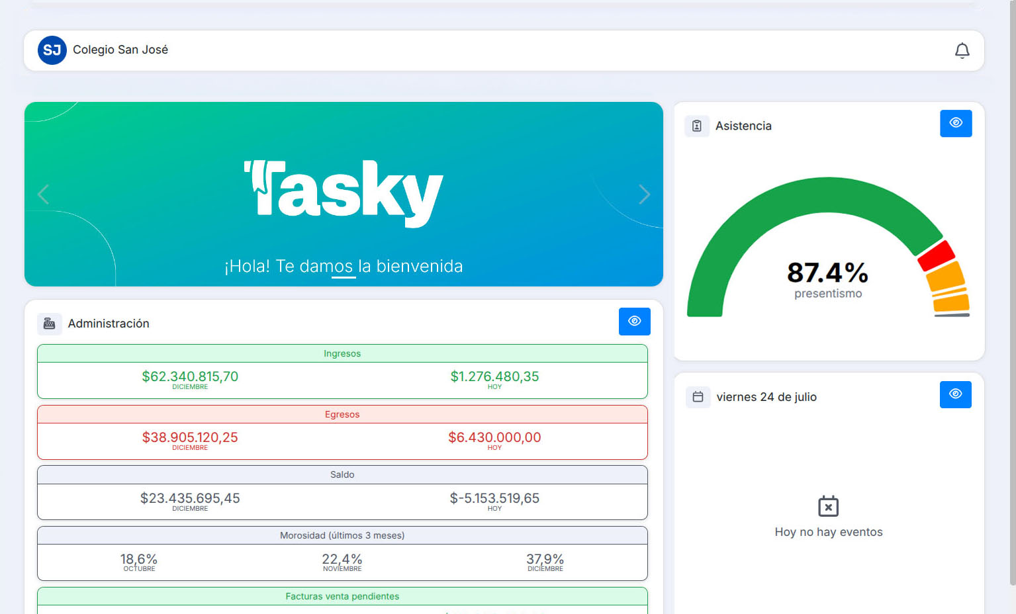This screenshot has height=614, width=1016.
Task: Open the notifications bell
Action: pos(962,50)
